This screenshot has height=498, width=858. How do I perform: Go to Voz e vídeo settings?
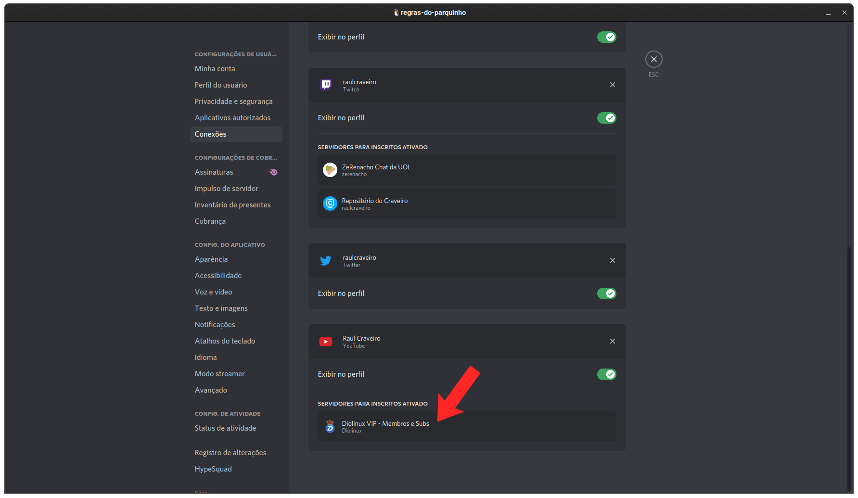(x=236, y=292)
